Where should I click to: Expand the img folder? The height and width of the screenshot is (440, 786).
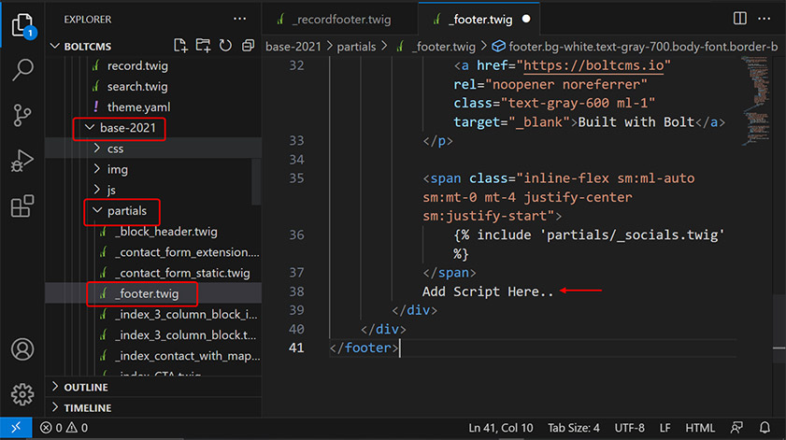pos(97,169)
